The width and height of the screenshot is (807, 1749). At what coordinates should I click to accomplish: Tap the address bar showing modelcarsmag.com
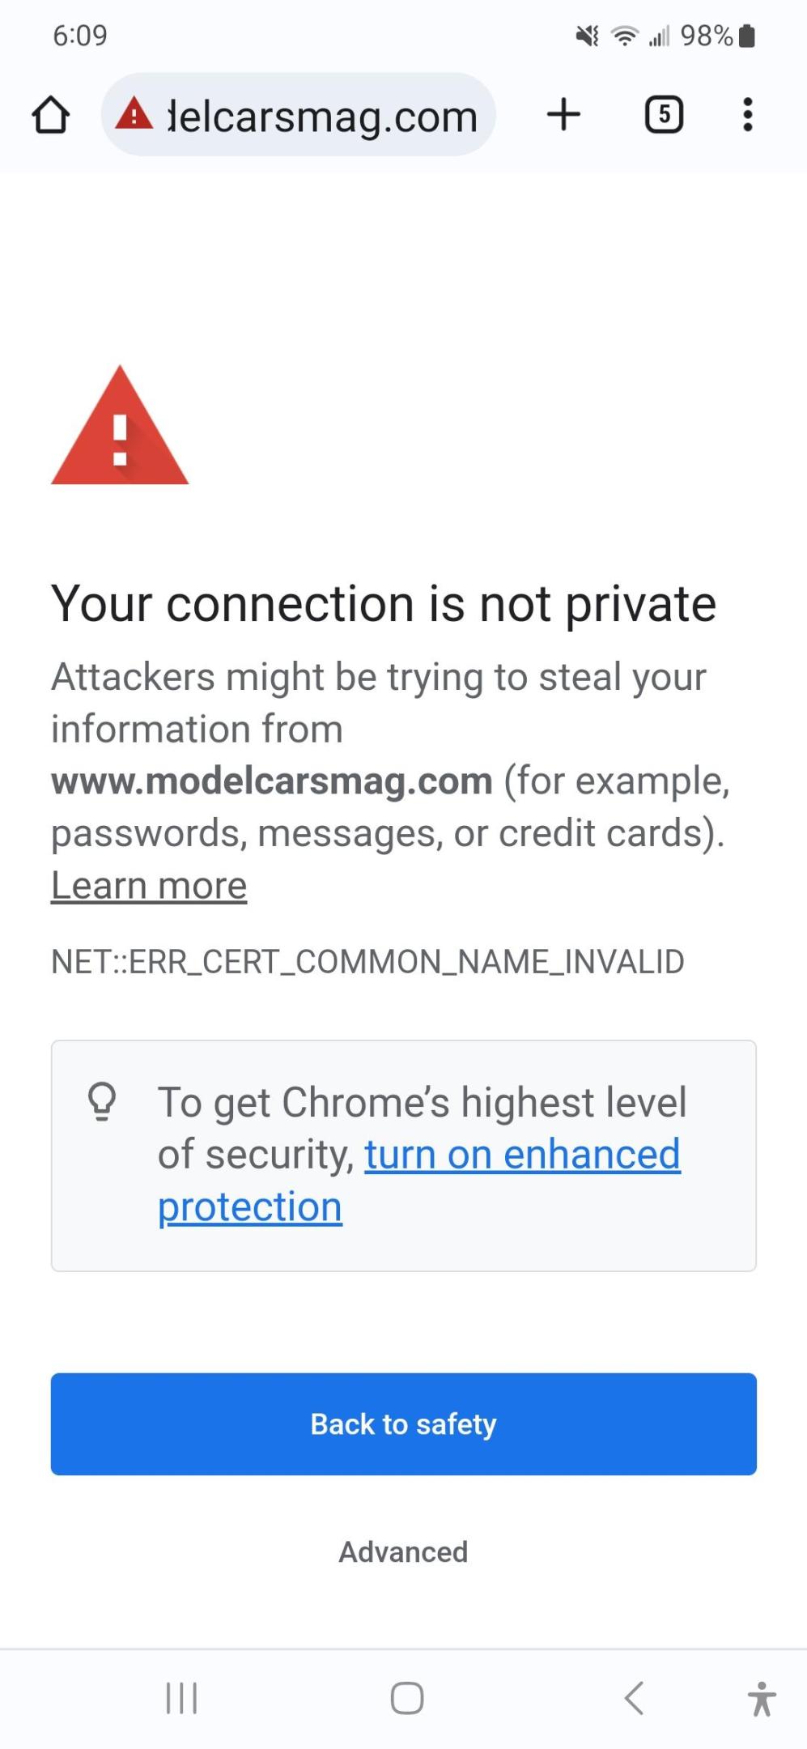pyautogui.click(x=316, y=115)
